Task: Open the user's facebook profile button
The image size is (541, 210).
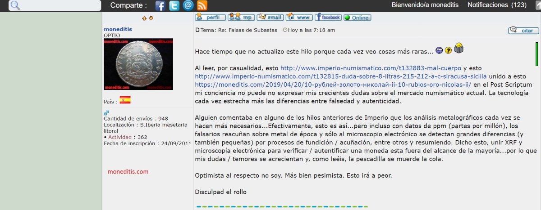Action: (x=328, y=18)
